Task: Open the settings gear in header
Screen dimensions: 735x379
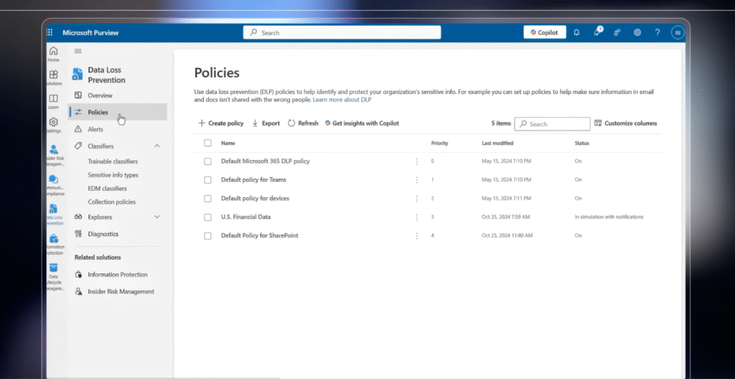Action: point(637,32)
